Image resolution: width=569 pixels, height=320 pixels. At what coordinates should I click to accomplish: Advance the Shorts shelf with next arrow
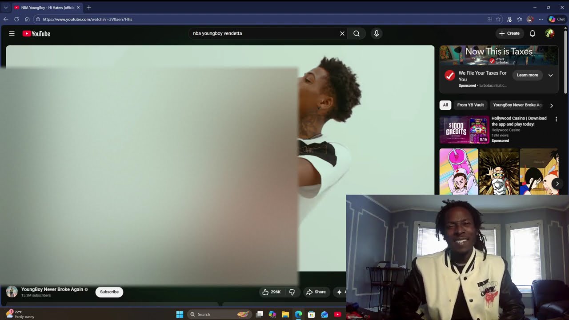pyautogui.click(x=557, y=184)
